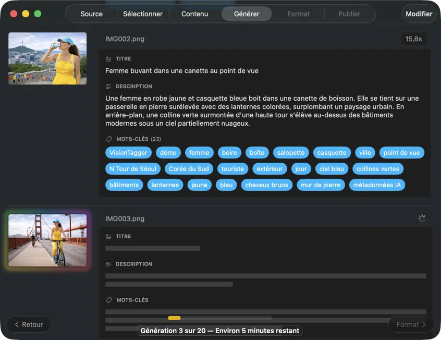Click the keywords tag icon for IMG003
441x340 pixels.
point(108,300)
